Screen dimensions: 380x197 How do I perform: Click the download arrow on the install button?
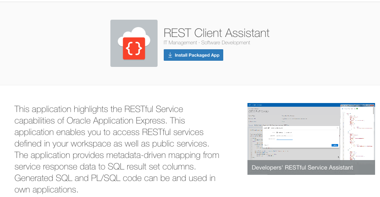170,55
